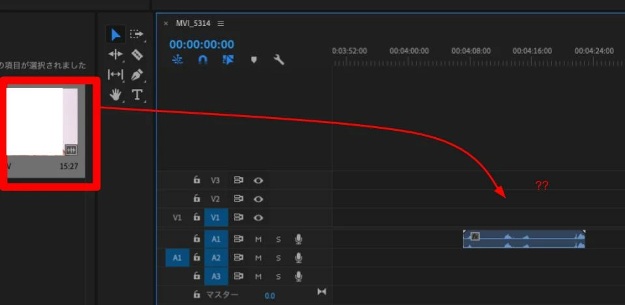Enable voice-over record on A2
The image size is (625, 305).
coord(298,258)
